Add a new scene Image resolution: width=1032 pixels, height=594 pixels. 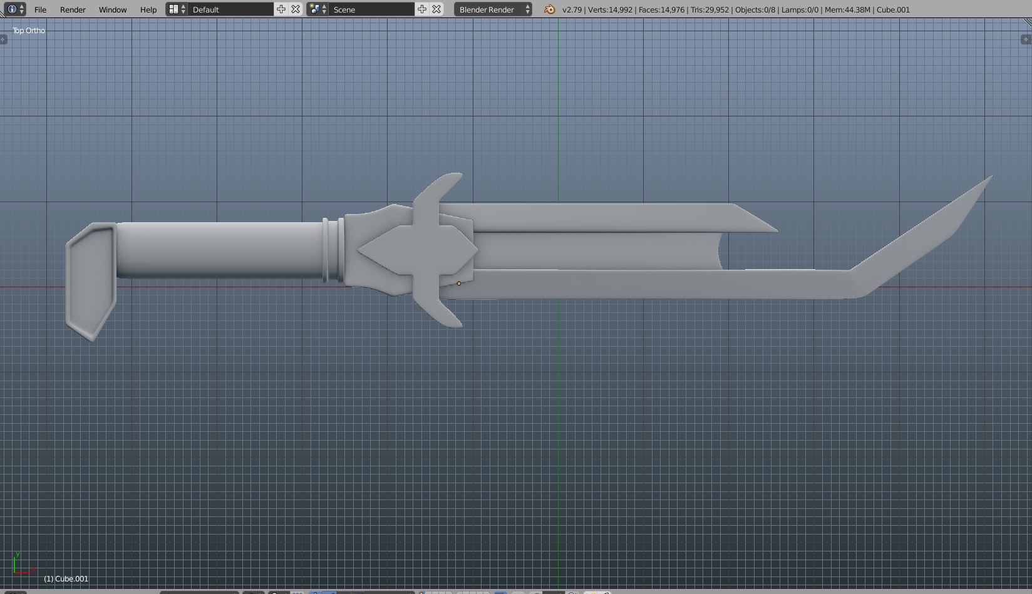coord(422,9)
